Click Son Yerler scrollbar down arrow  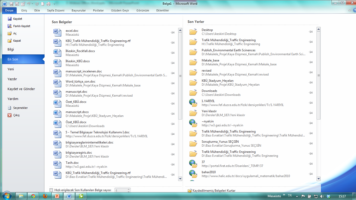click(318, 179)
